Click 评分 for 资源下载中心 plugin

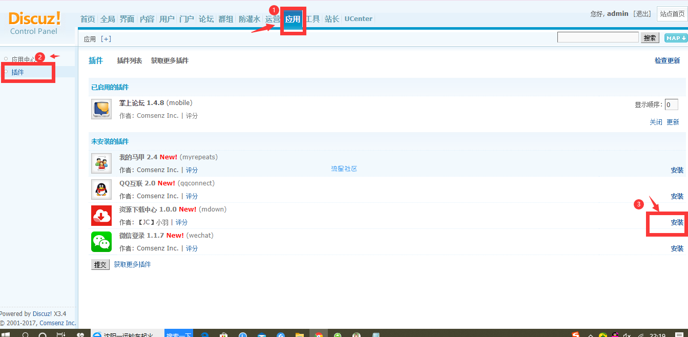(x=181, y=222)
